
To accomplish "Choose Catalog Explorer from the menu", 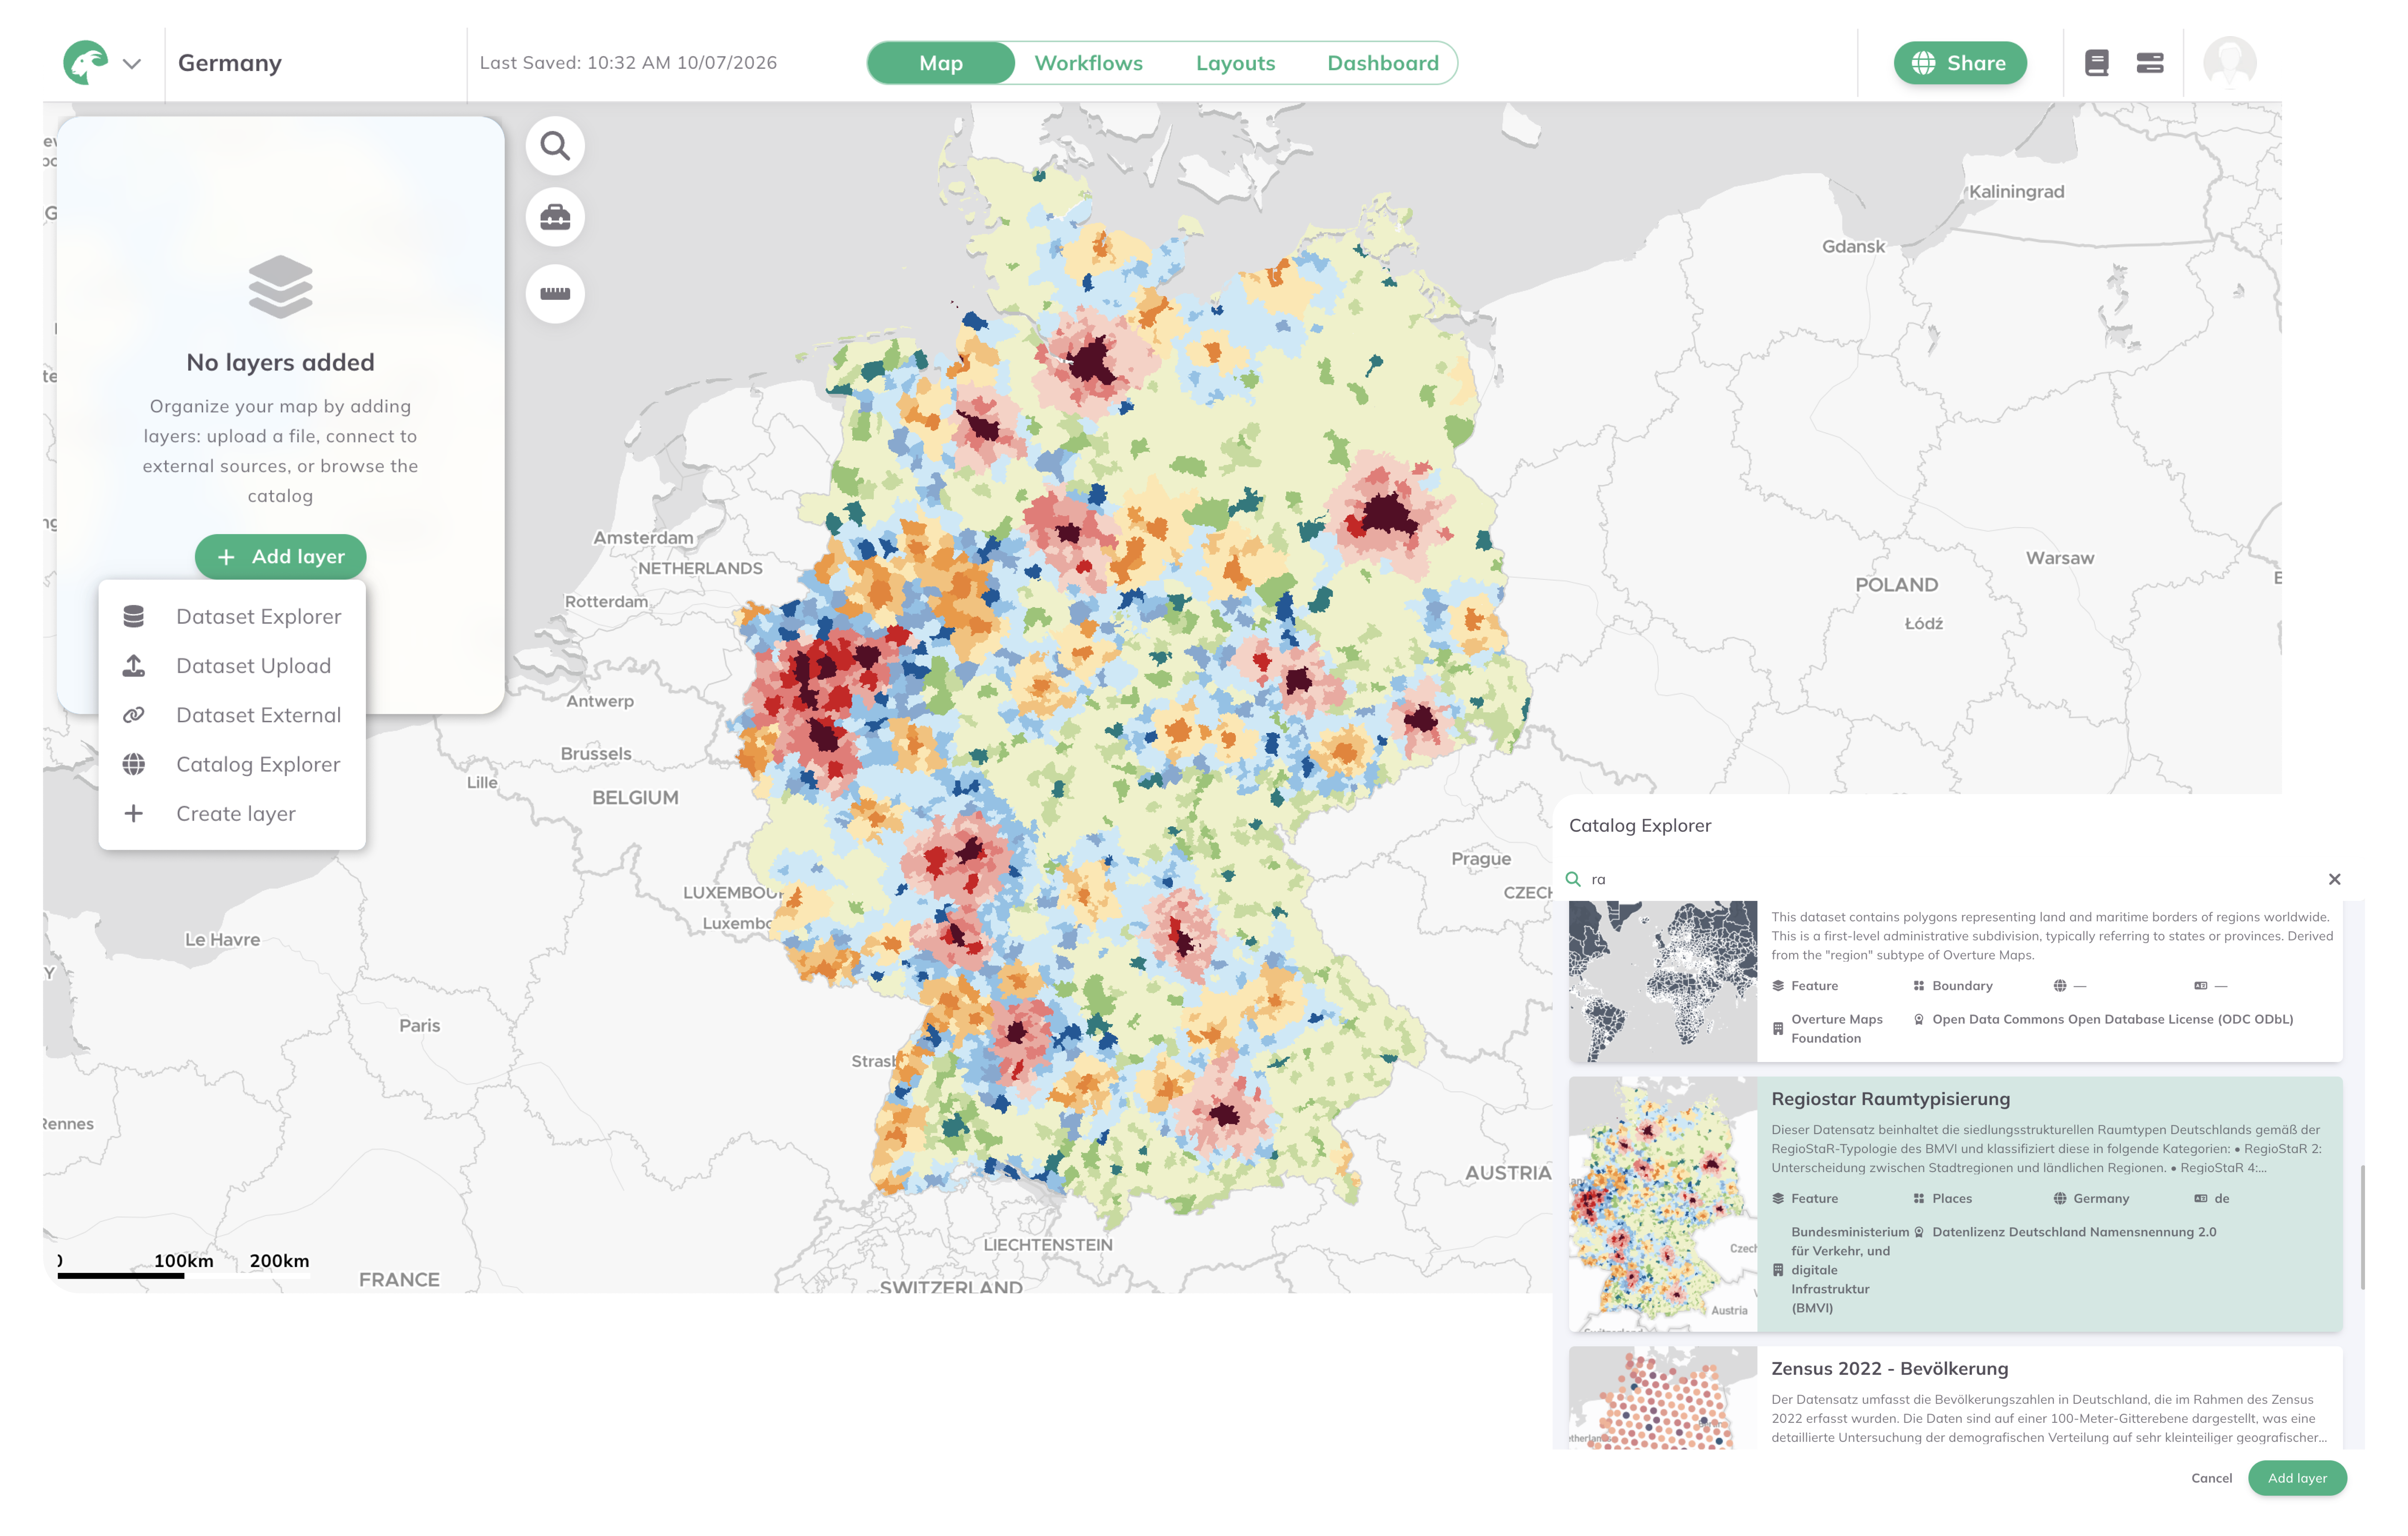I will pos(232,764).
